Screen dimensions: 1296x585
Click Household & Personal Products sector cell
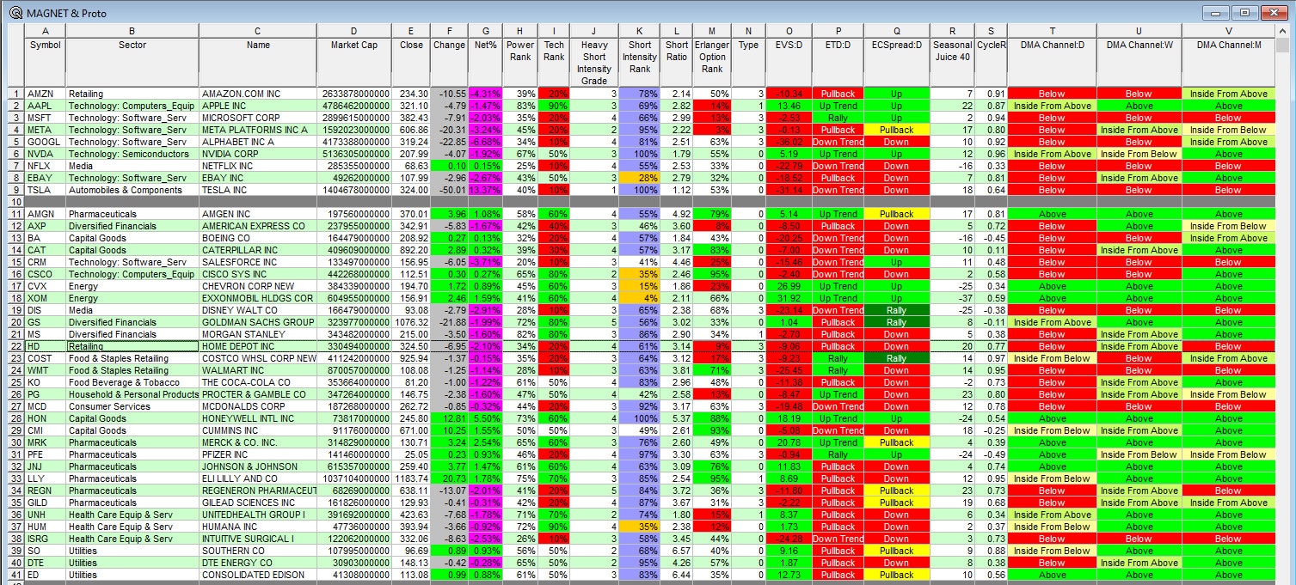[132, 394]
